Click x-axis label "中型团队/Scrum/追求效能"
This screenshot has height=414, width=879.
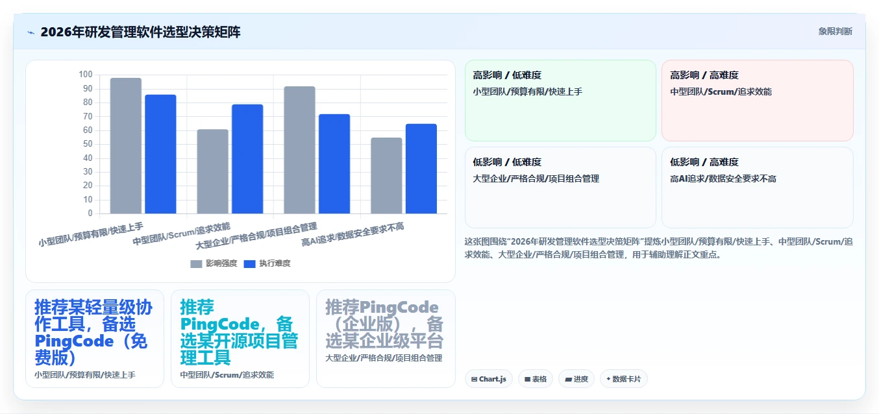pyautogui.click(x=182, y=234)
